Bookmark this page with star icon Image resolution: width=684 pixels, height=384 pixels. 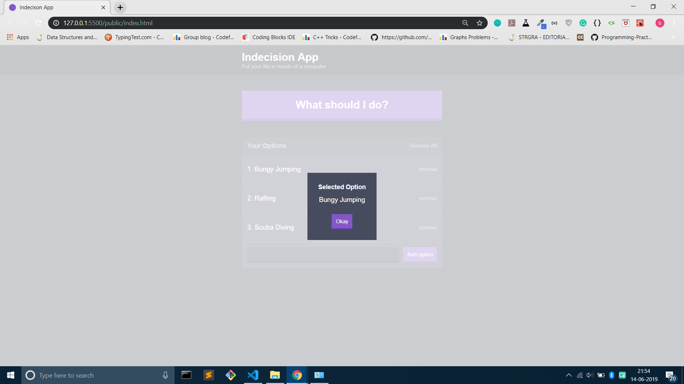click(x=480, y=23)
